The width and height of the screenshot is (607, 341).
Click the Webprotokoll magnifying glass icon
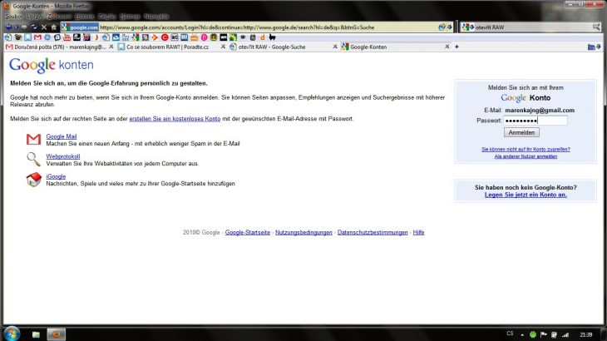click(x=33, y=159)
